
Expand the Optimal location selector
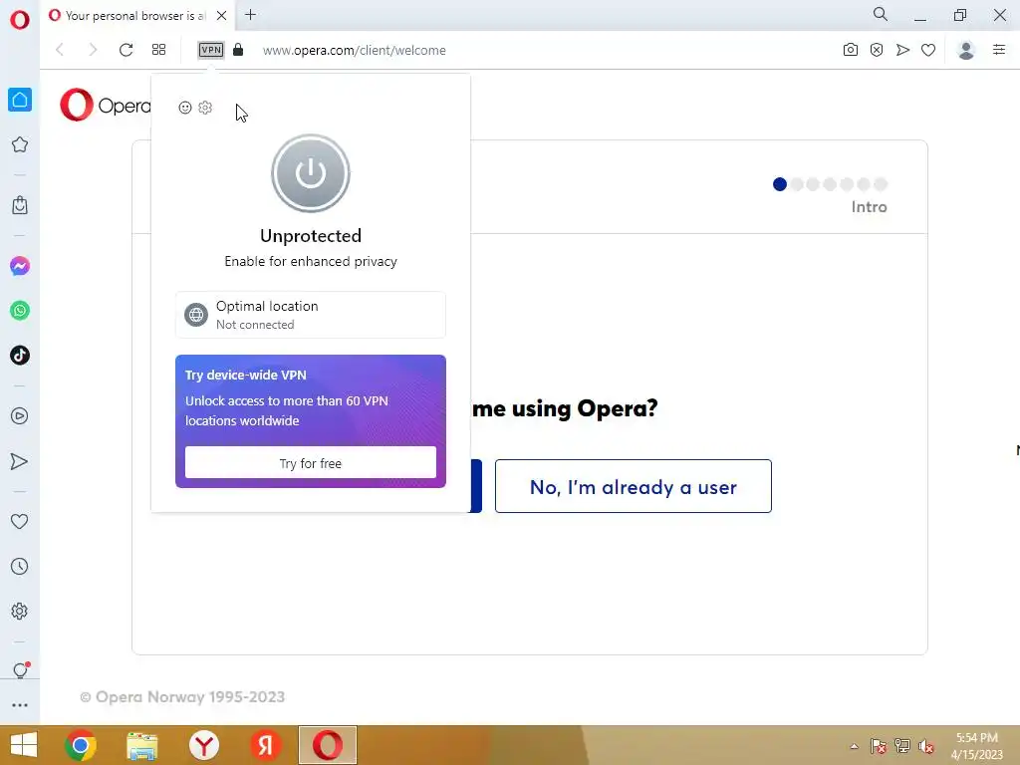click(x=311, y=315)
